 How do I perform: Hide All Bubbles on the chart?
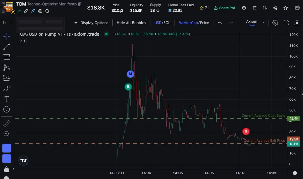pos(131,23)
